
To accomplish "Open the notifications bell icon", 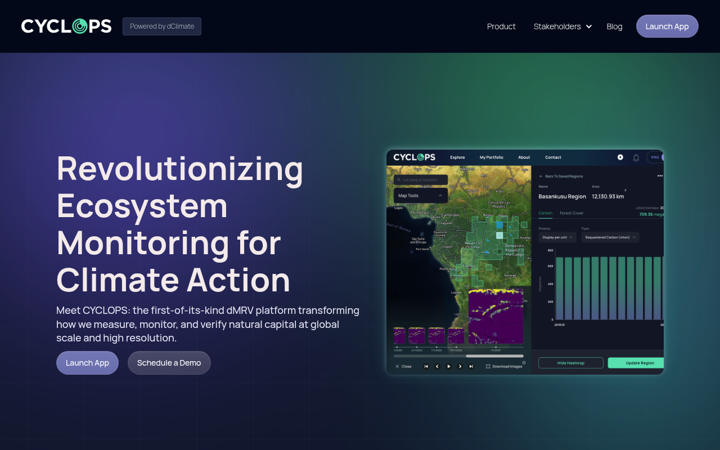I will tap(636, 157).
